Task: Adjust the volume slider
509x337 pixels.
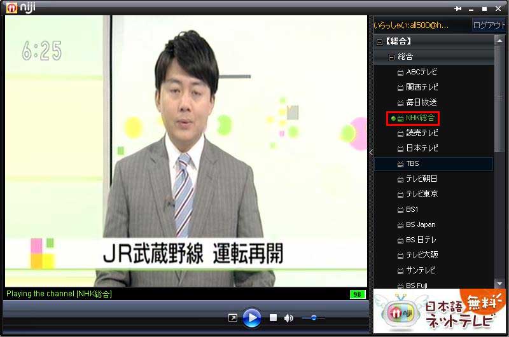Action: point(313,317)
